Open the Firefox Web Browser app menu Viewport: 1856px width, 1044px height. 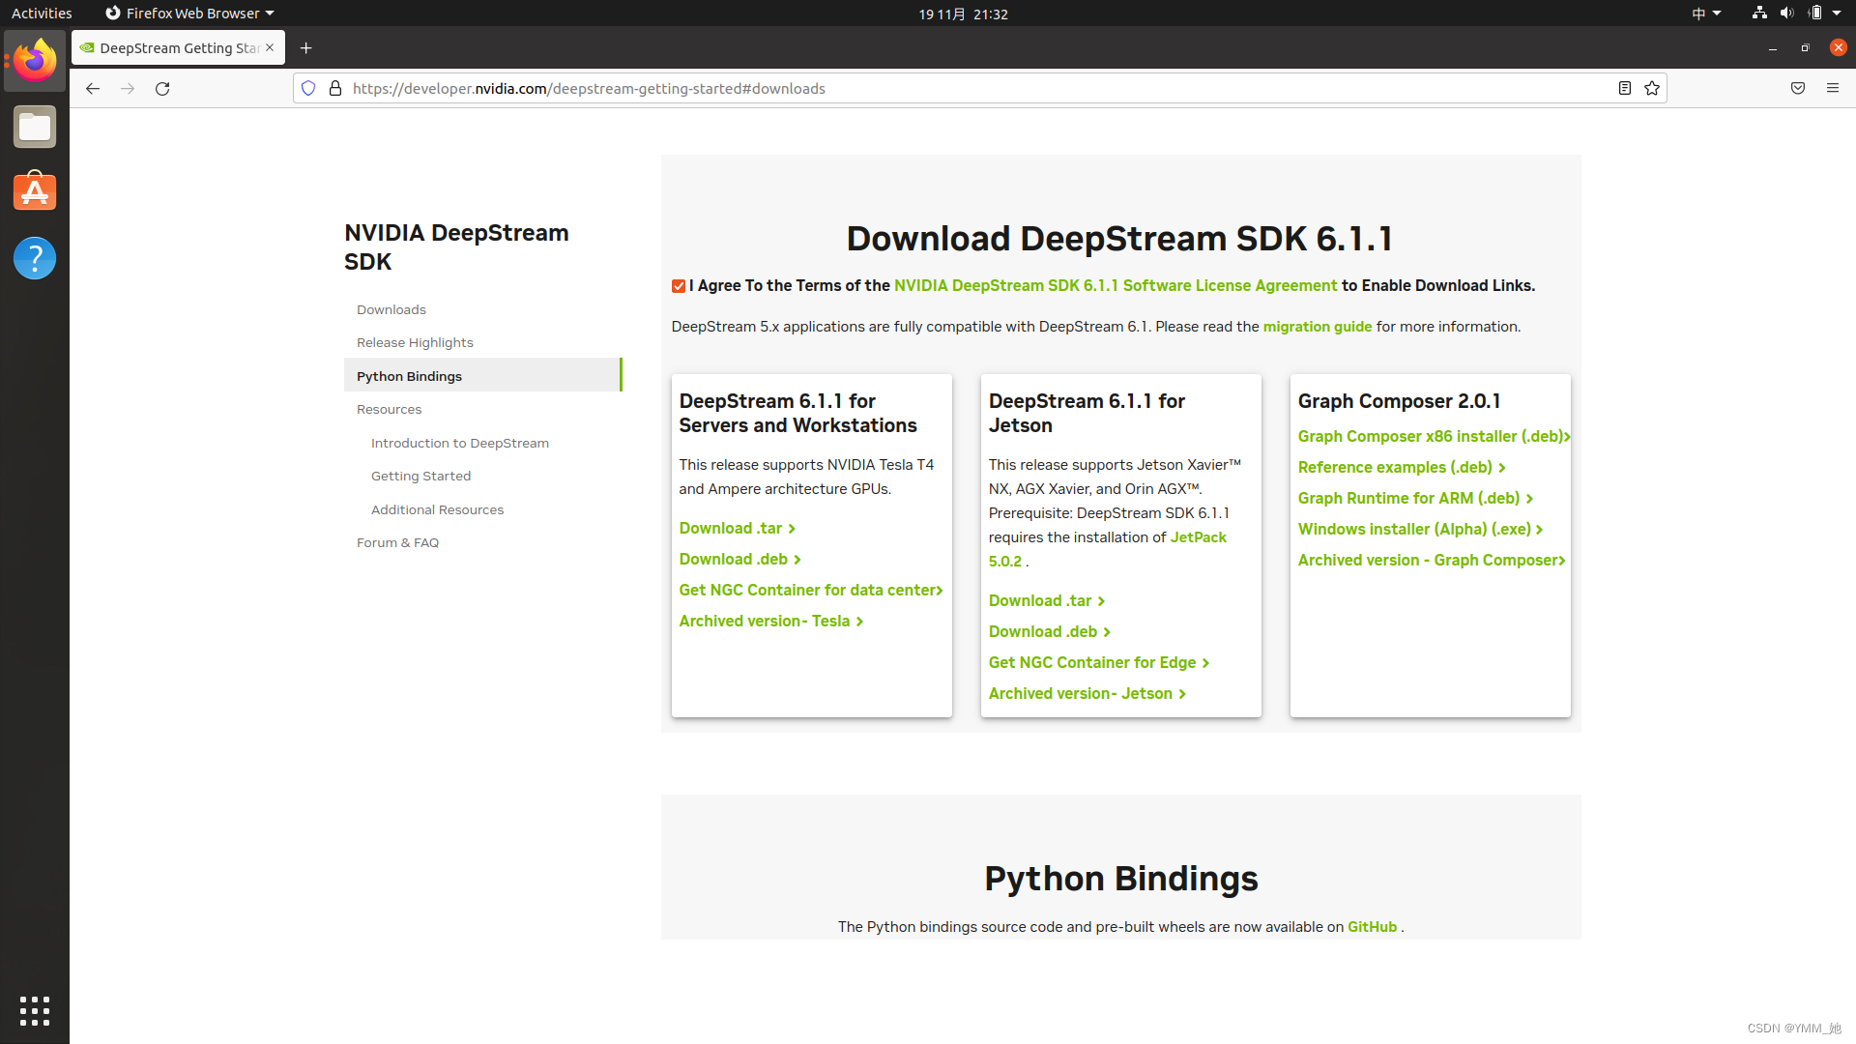pos(189,14)
